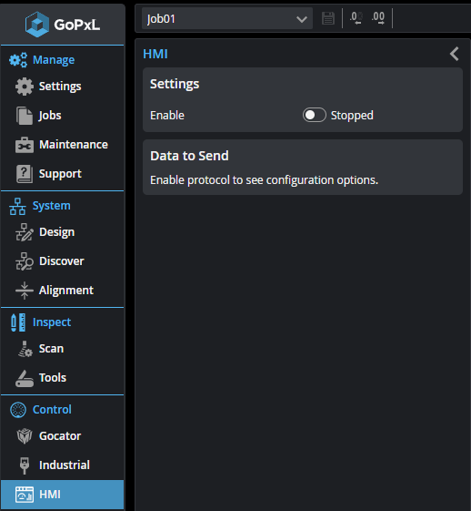The image size is (471, 511).
Task: Click the increase decimal places icon
Action: 378,18
